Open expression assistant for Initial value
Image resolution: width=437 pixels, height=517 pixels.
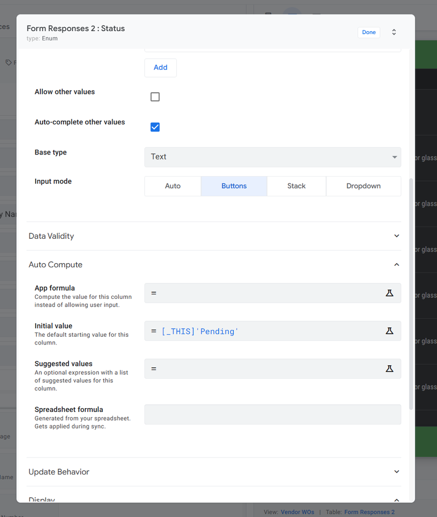point(389,331)
